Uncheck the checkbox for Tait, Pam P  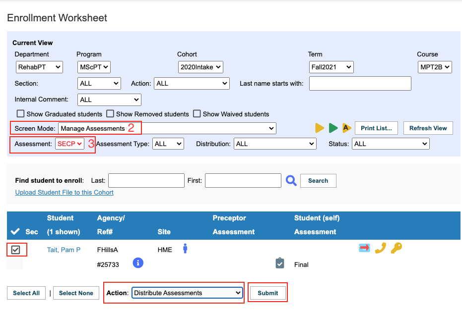pyautogui.click(x=15, y=250)
